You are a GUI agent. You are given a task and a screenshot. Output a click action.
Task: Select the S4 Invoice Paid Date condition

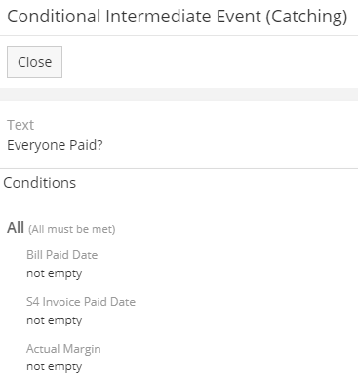tap(81, 302)
